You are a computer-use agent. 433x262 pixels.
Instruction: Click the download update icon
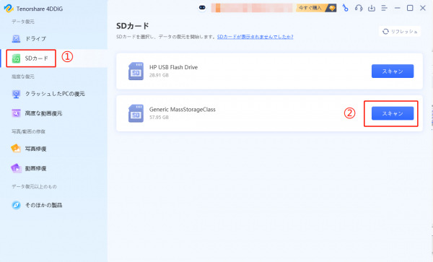point(372,8)
